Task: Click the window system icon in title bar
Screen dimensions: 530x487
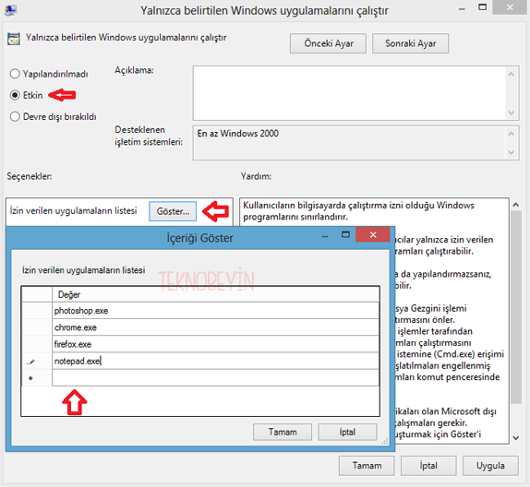Action: point(10,10)
